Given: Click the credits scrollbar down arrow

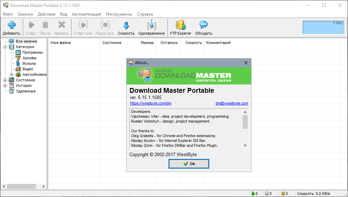Looking at the screenshot, I should tap(245, 145).
